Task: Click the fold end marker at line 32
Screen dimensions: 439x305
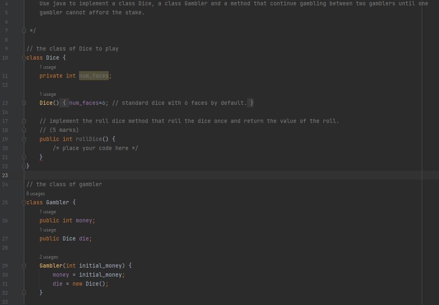Action: (24, 292)
